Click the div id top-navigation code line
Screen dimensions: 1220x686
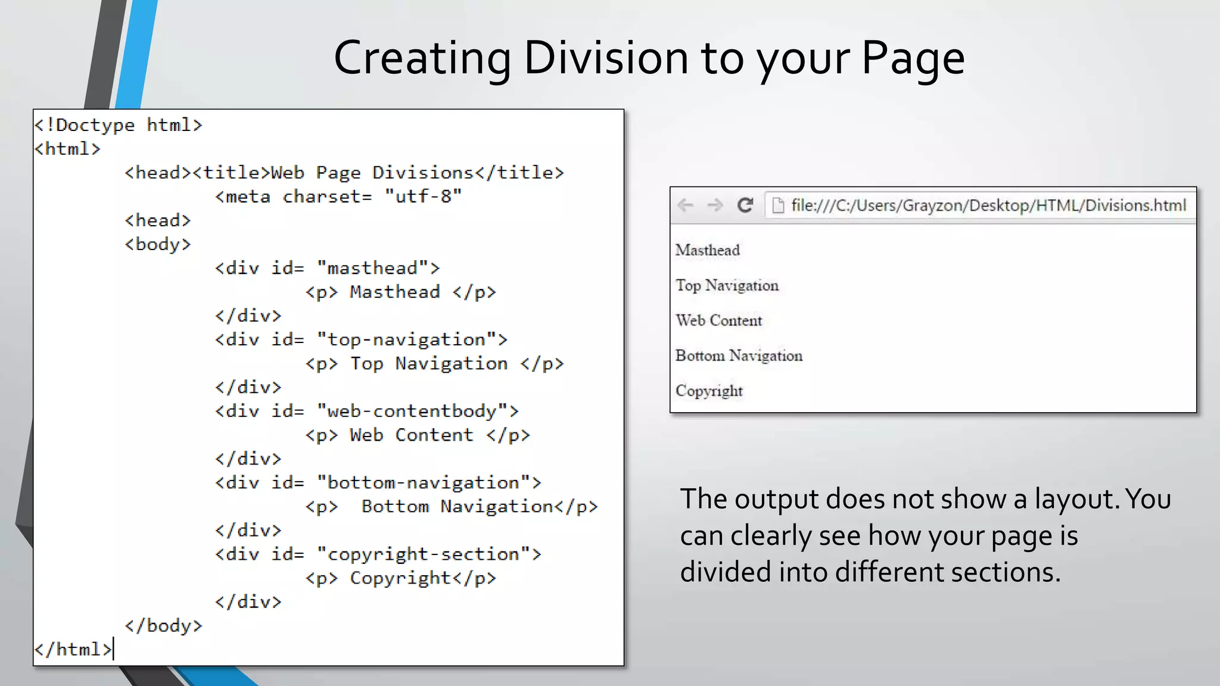coord(361,339)
